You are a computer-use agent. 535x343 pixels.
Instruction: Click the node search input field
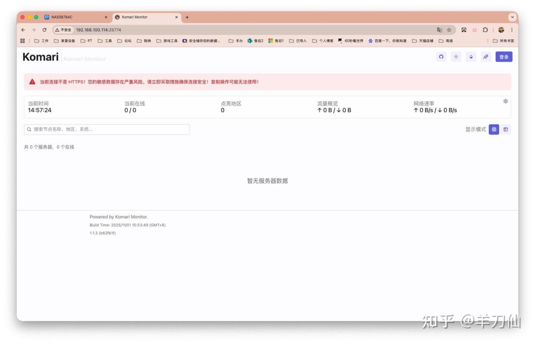[x=107, y=130]
